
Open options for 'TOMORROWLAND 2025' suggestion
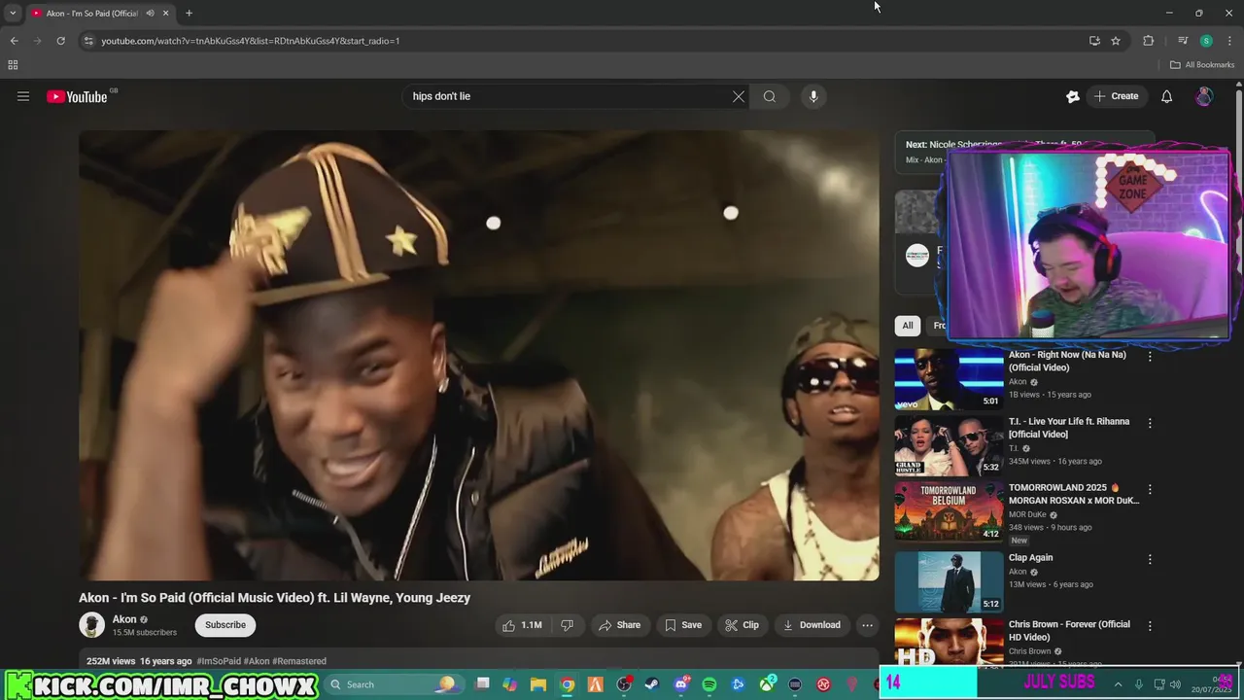tap(1150, 490)
